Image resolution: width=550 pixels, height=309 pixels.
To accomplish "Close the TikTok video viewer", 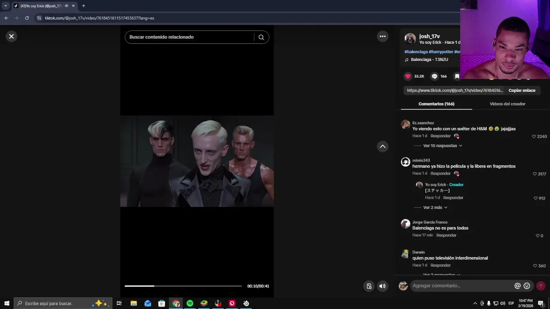I will click(12, 36).
